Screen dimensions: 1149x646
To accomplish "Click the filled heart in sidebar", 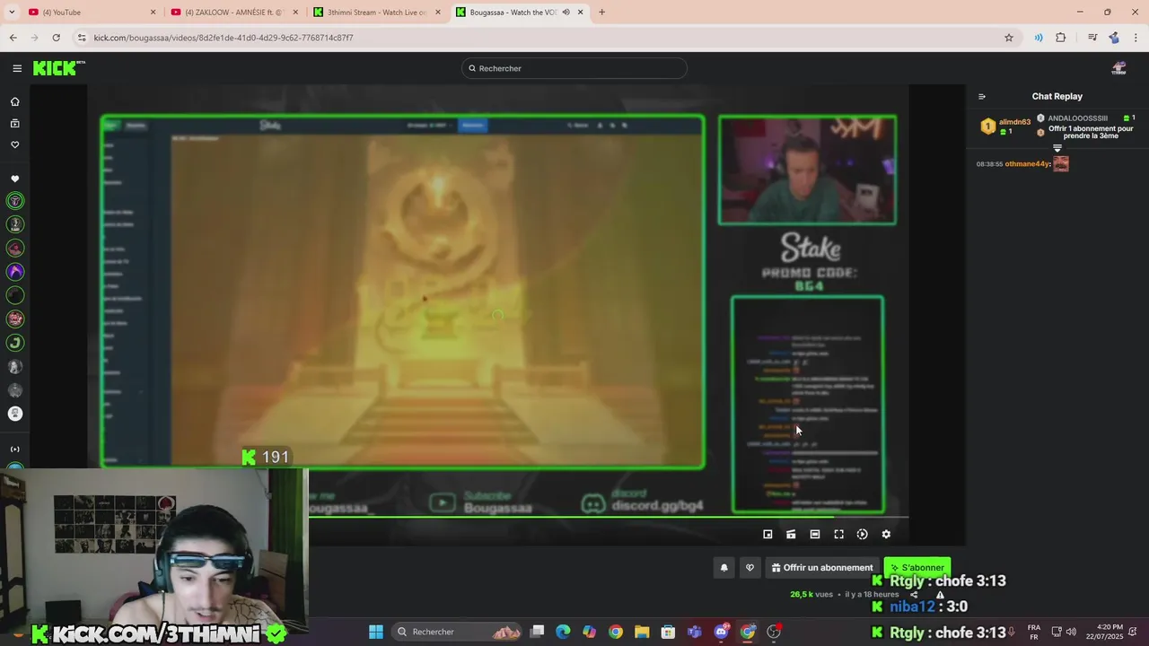I will coord(14,179).
